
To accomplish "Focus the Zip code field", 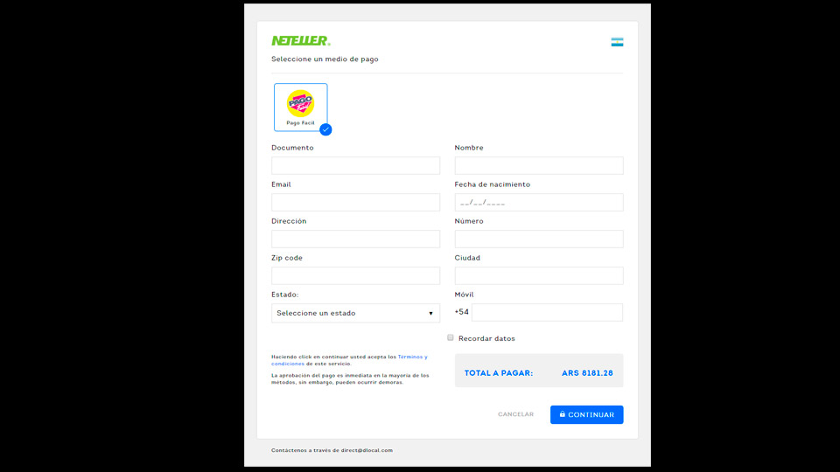I will pos(356,275).
